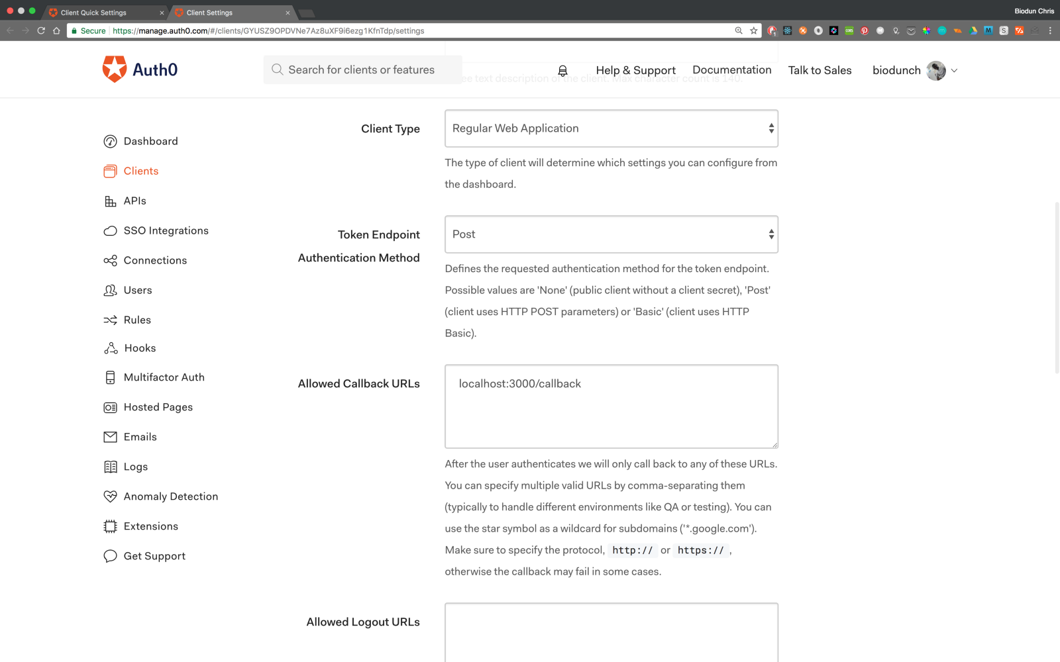This screenshot has height=662, width=1060.
Task: Click the green Secure lock indicator
Action: [x=89, y=30]
